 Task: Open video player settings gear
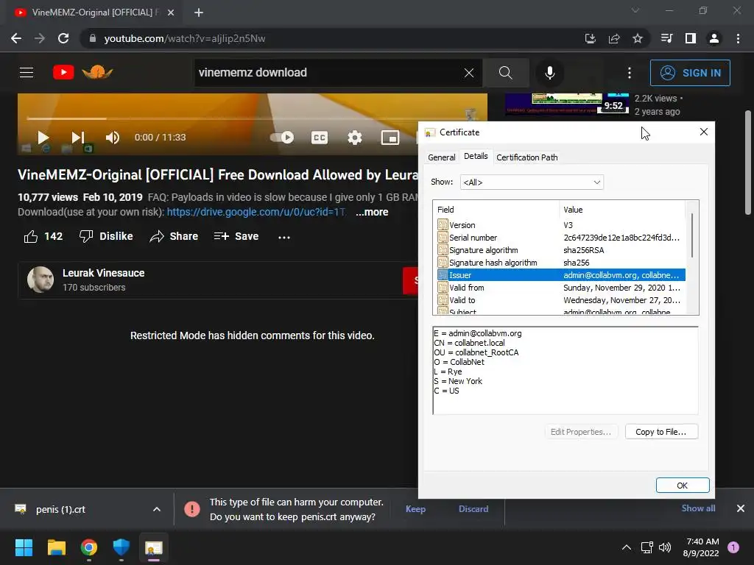point(355,138)
